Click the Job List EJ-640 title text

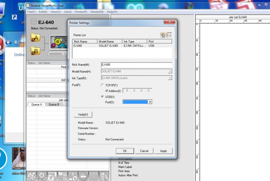(x=238, y=17)
